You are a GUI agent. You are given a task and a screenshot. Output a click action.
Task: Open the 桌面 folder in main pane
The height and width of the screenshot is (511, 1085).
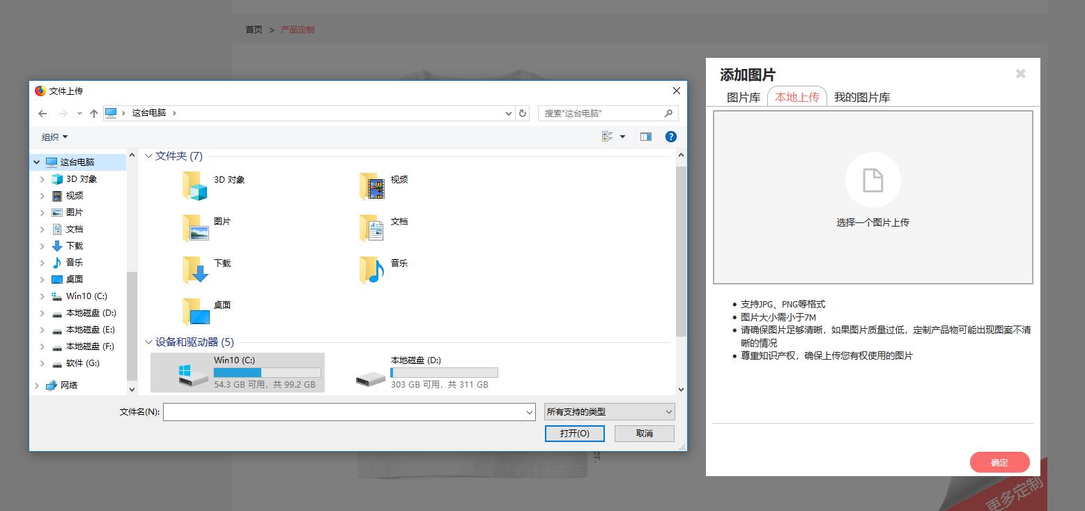click(x=195, y=312)
